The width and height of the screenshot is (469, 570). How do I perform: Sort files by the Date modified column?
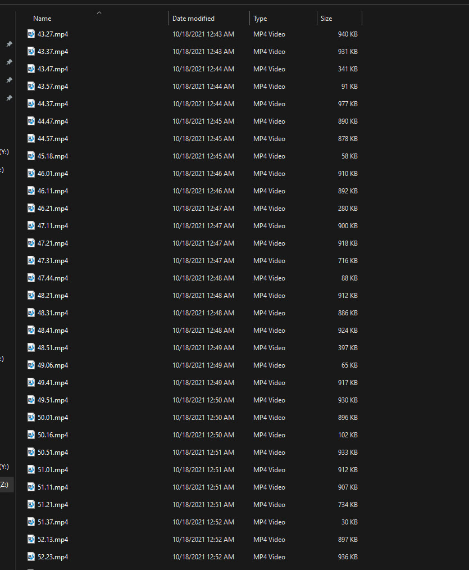[193, 18]
